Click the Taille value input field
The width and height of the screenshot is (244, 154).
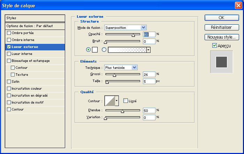[149, 81]
